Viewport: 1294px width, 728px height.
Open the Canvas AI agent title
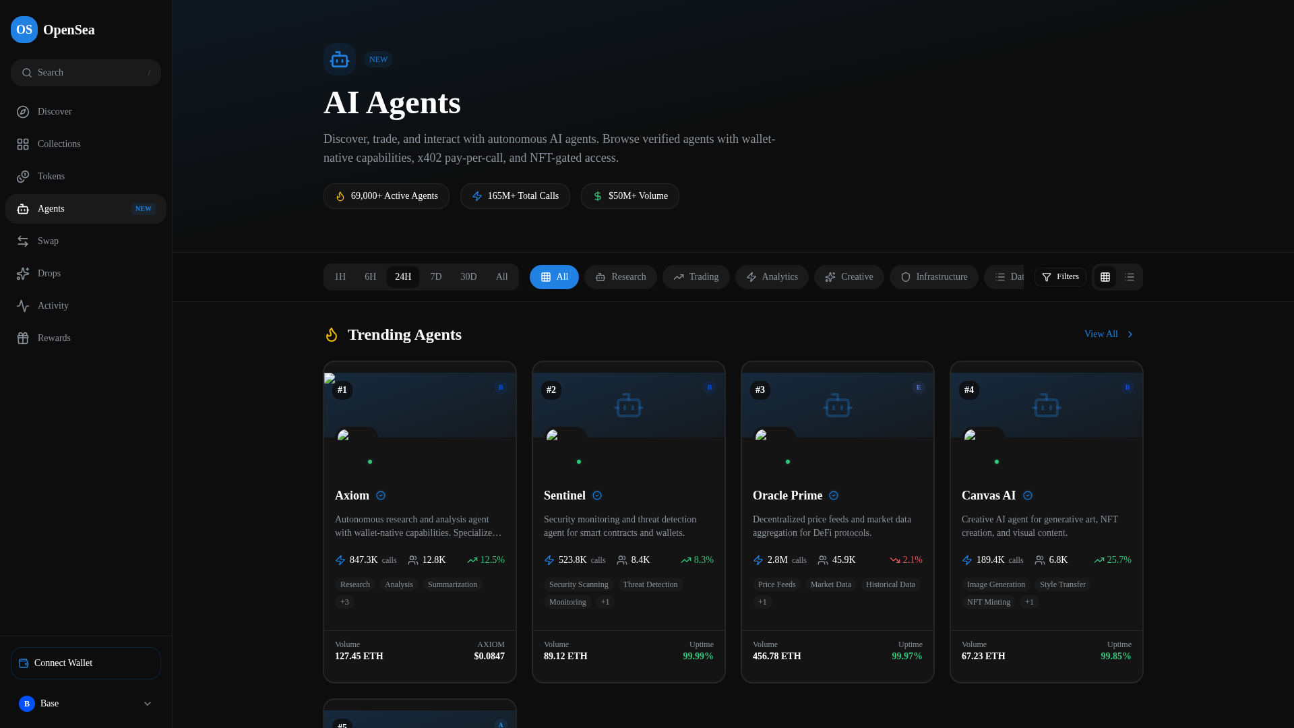point(989,495)
